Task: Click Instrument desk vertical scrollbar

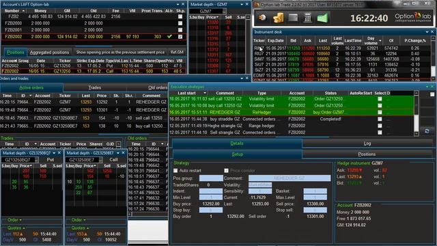Action: click(433, 58)
